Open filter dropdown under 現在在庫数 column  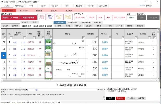point(43,38)
